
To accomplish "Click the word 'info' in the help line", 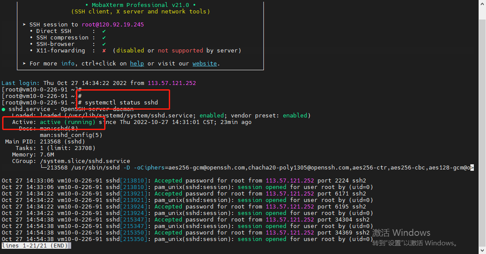I will click(x=68, y=63).
